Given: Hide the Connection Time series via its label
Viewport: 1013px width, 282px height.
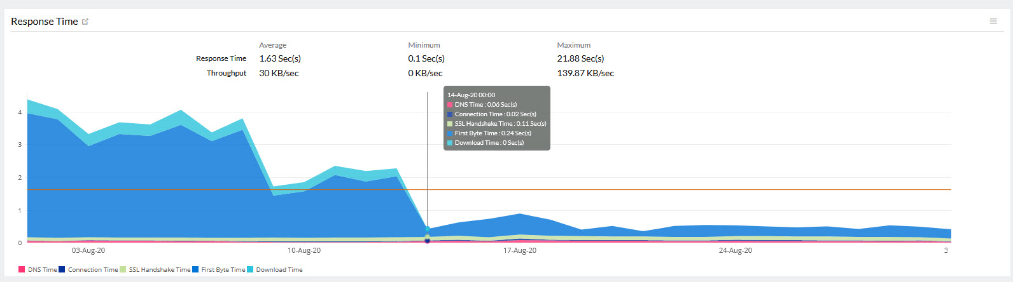Looking at the screenshot, I should 93,270.
